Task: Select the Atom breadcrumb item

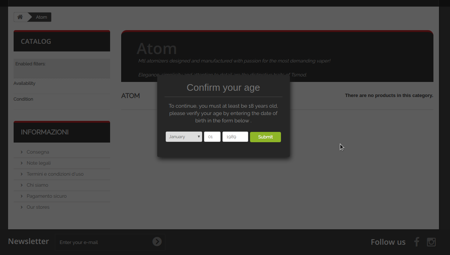Action: tap(41, 17)
